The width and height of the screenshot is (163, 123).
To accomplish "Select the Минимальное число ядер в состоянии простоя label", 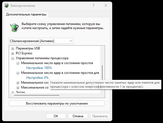I will (57, 63).
